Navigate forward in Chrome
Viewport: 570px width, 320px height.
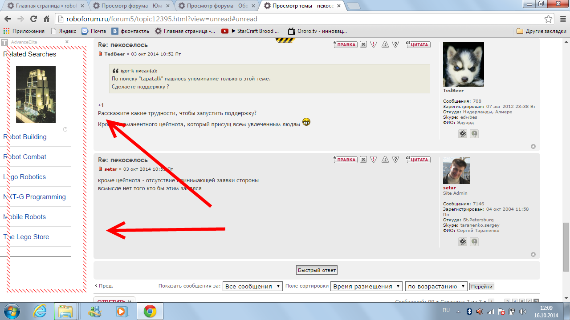(x=20, y=19)
